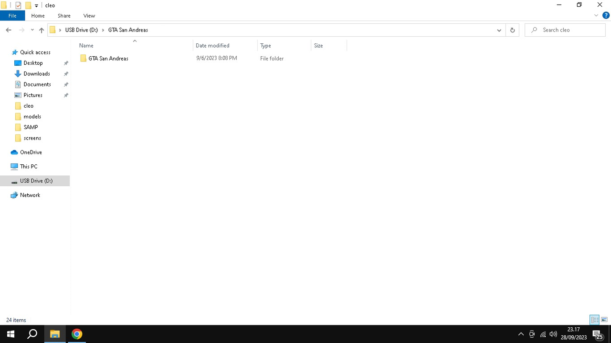Open the screens folder in sidebar
The image size is (611, 343).
[32, 138]
